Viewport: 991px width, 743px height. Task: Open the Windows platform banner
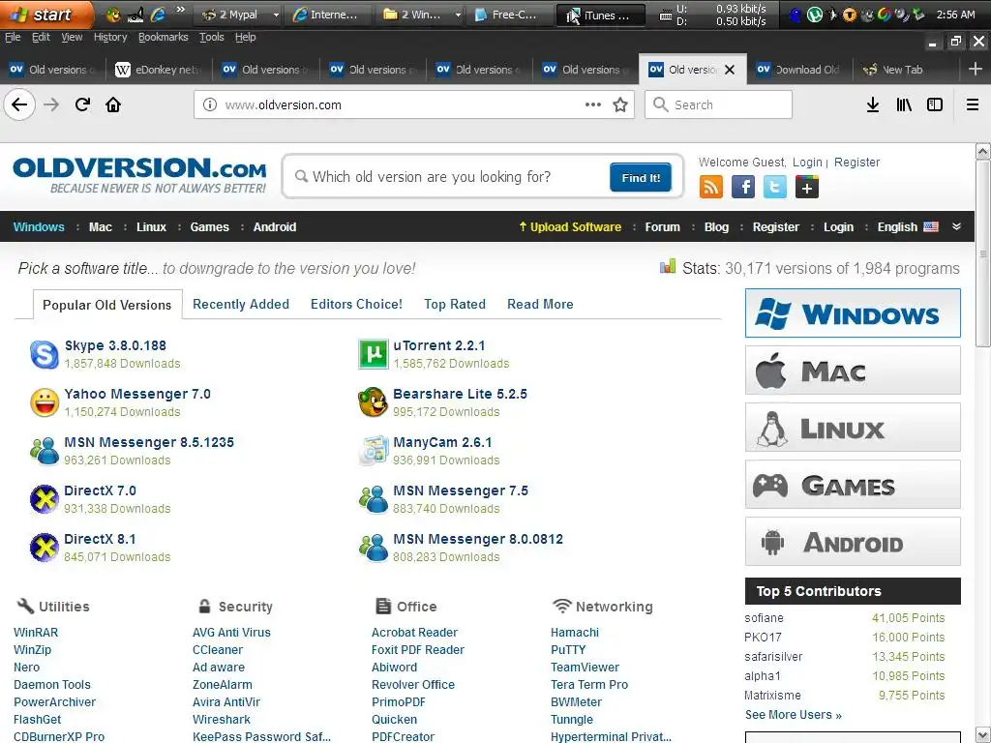[853, 313]
